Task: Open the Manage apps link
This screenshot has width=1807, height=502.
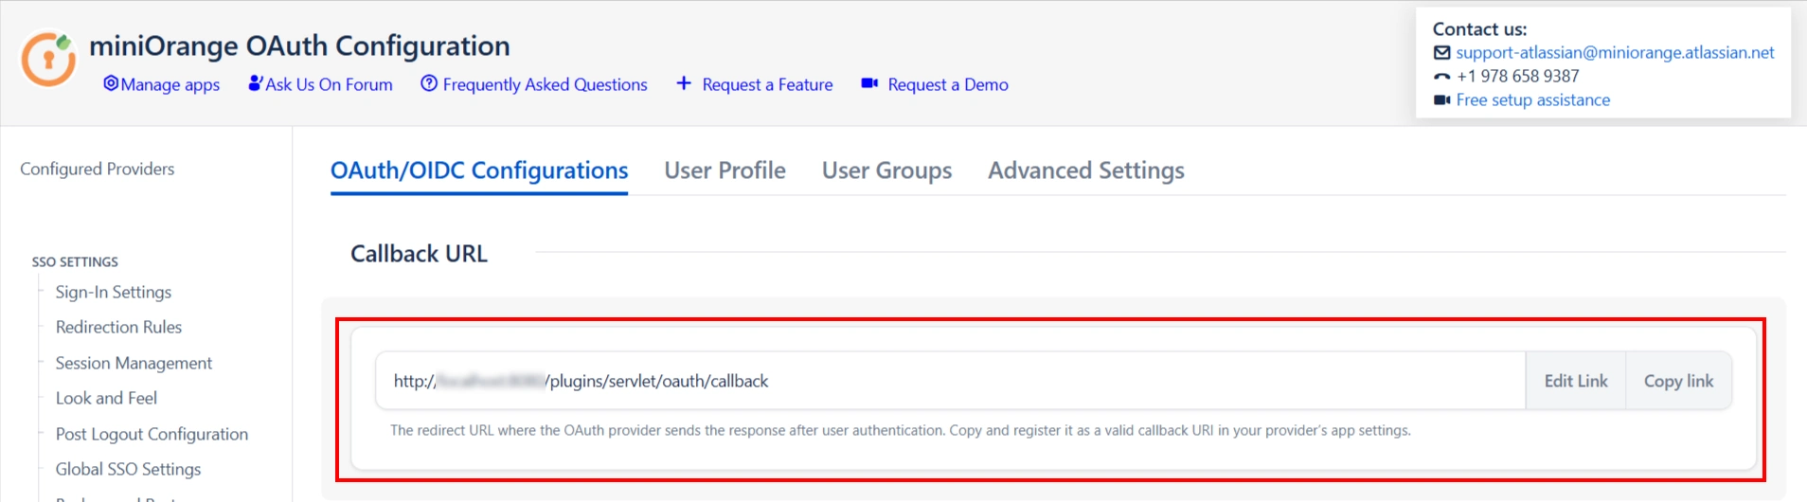Action: [170, 84]
